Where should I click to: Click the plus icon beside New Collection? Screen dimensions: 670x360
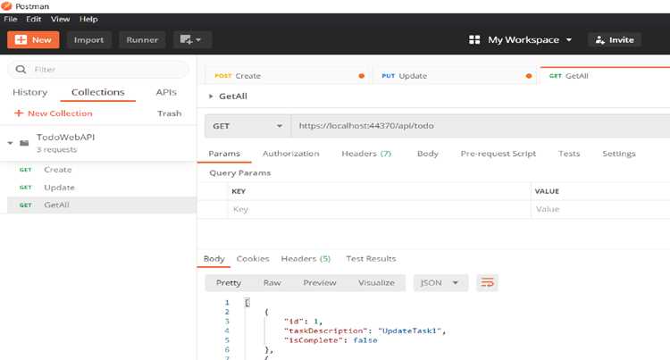[19, 113]
